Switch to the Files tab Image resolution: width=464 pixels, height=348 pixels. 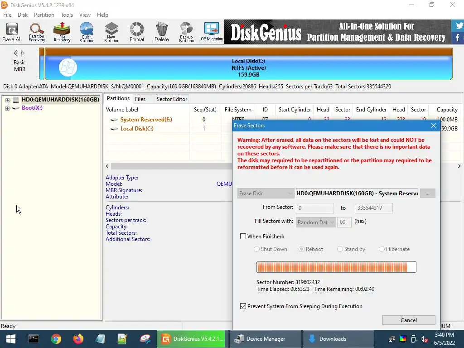click(x=140, y=99)
